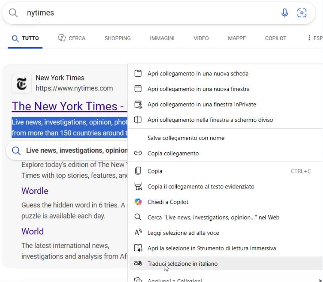Choose 'Apri collegamento in una finestra InPrivate'

[226, 104]
